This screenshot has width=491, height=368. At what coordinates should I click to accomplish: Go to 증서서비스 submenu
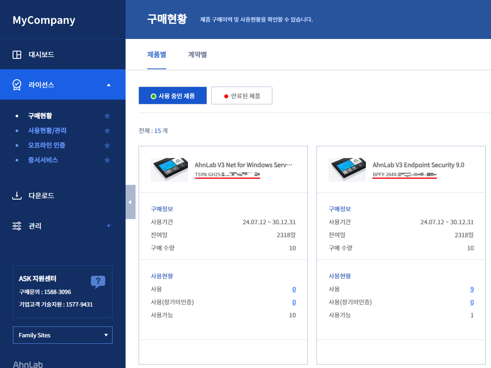pos(43,160)
